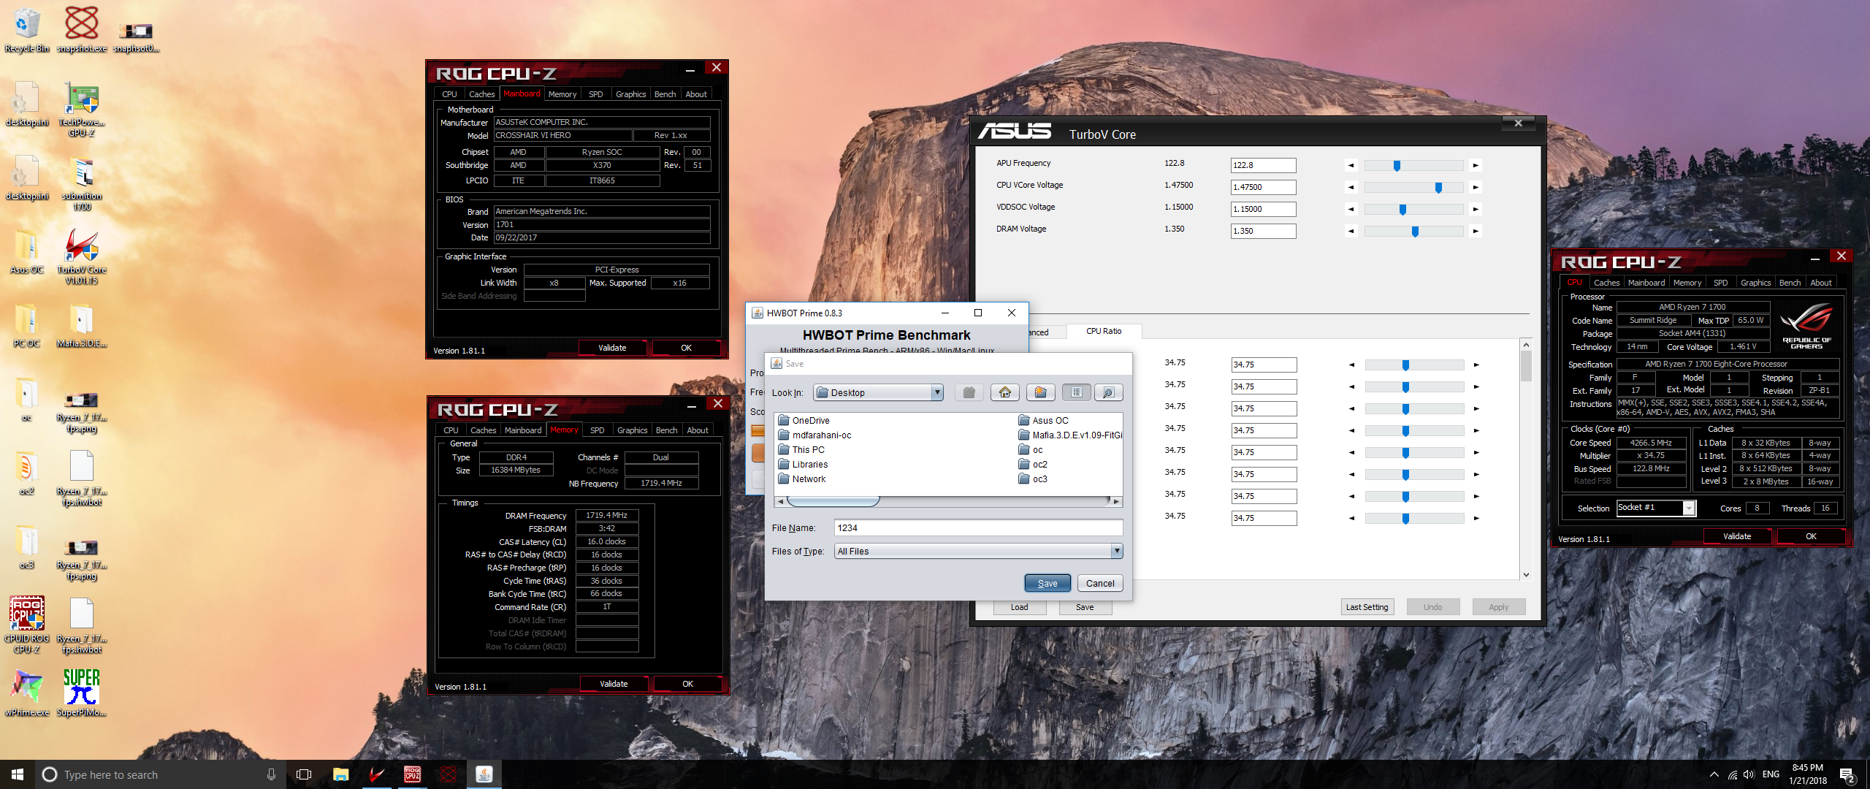Select Mafia.3.D.E desktop icon

tap(82, 325)
